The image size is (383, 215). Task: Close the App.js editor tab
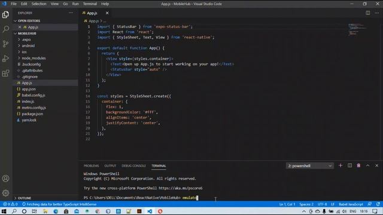[107, 13]
